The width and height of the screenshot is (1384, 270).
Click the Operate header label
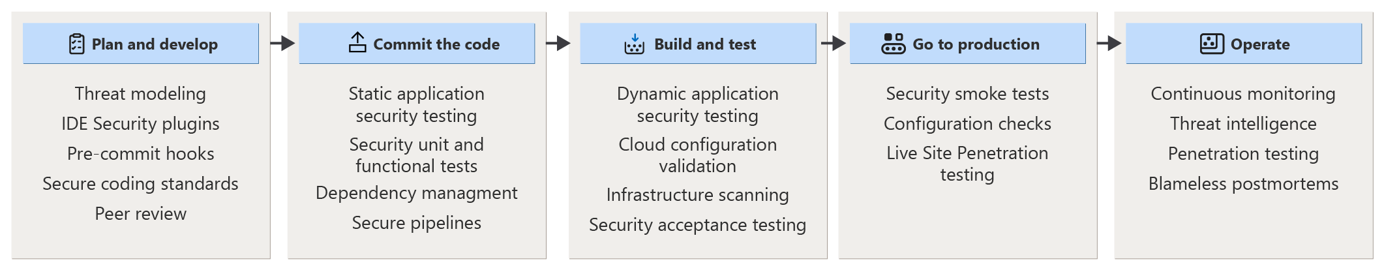coord(1259,44)
